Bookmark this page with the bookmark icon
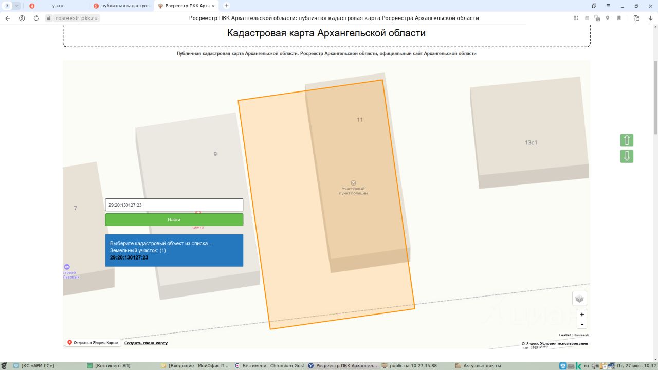 point(619,18)
